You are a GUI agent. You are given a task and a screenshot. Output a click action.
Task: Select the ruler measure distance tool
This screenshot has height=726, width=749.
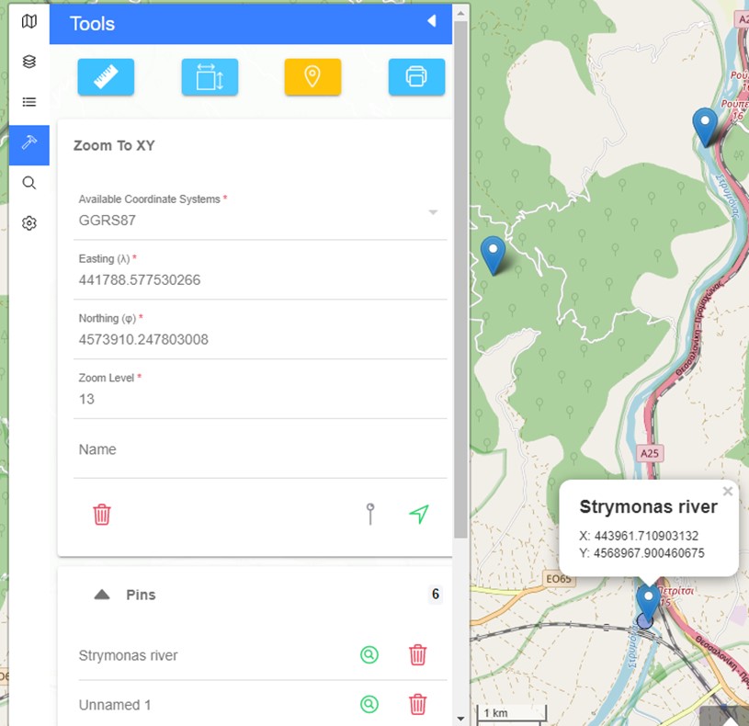coord(106,77)
